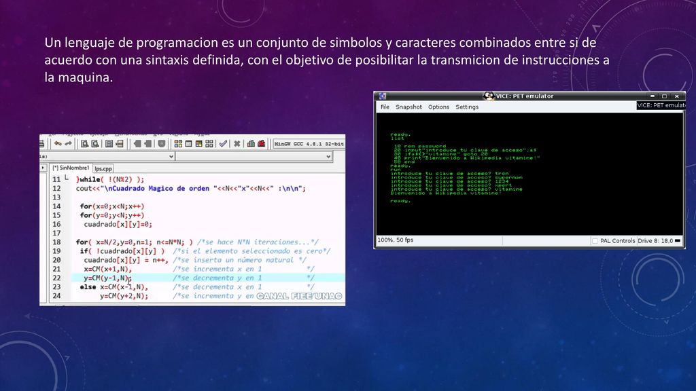Click the cuadrado[x][y]=0; code line
This screenshot has width=696, height=391.
click(118, 224)
